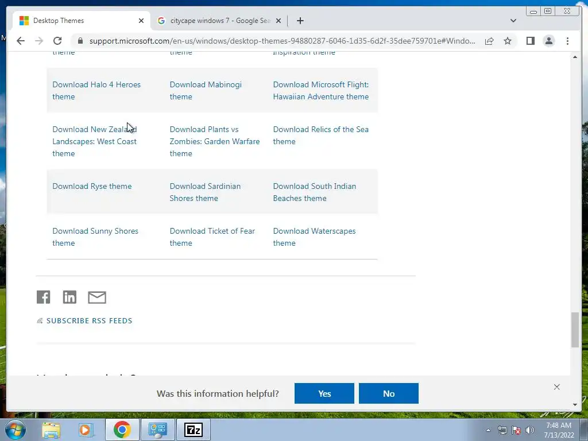Open Download Halo 4 Heroes theme

(x=96, y=90)
